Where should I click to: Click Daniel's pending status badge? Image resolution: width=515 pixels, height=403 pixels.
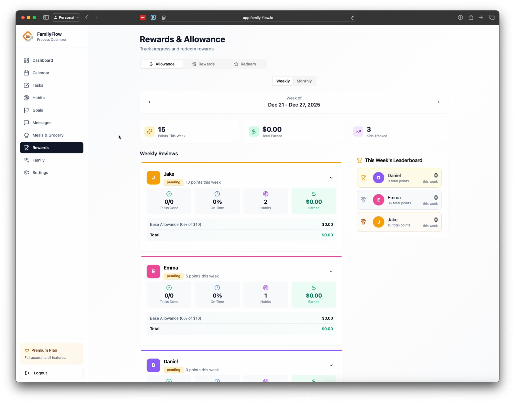click(173, 370)
